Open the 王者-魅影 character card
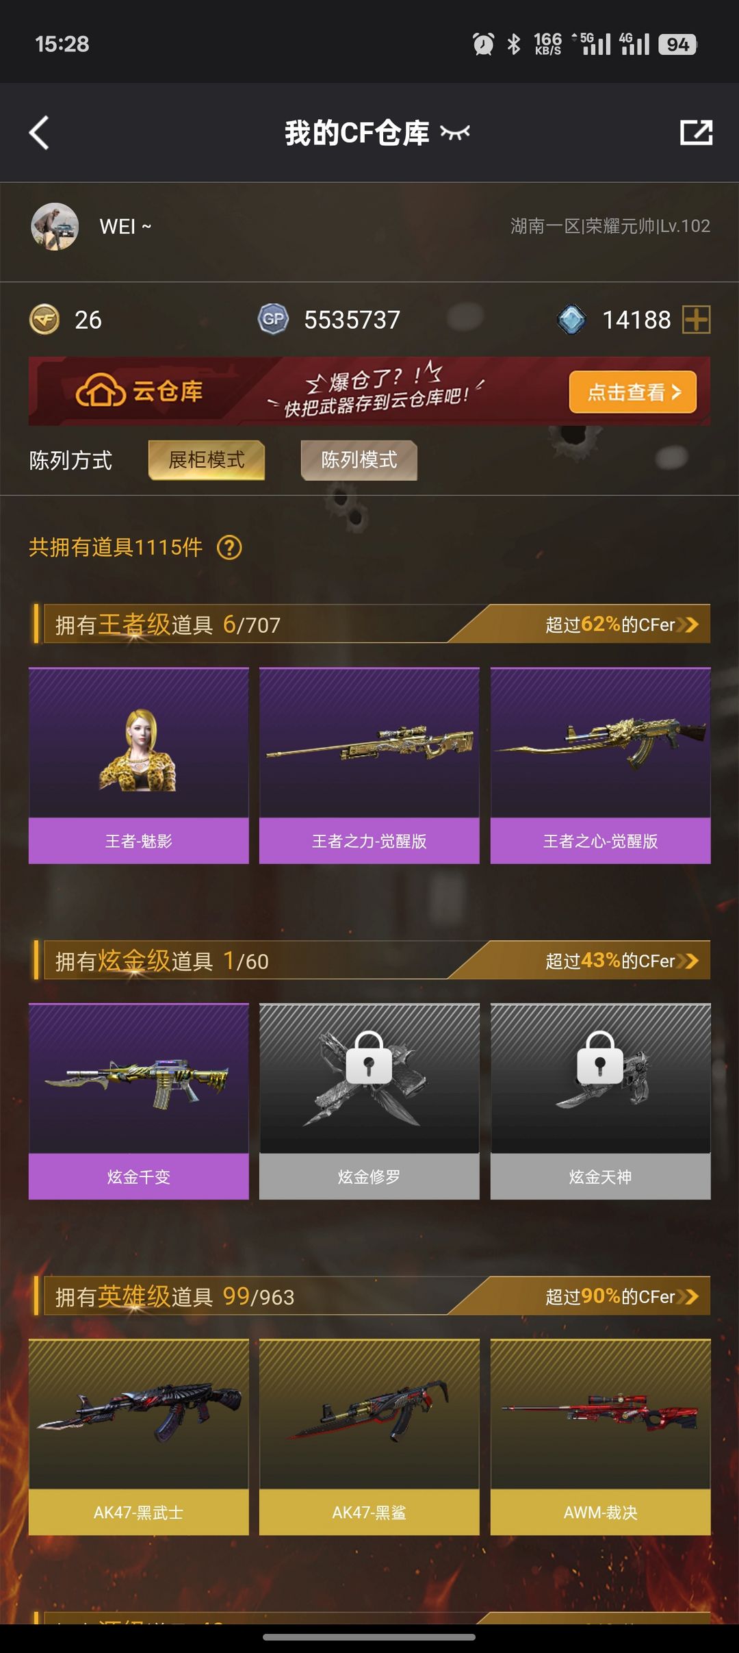Image resolution: width=739 pixels, height=1653 pixels. 139,766
